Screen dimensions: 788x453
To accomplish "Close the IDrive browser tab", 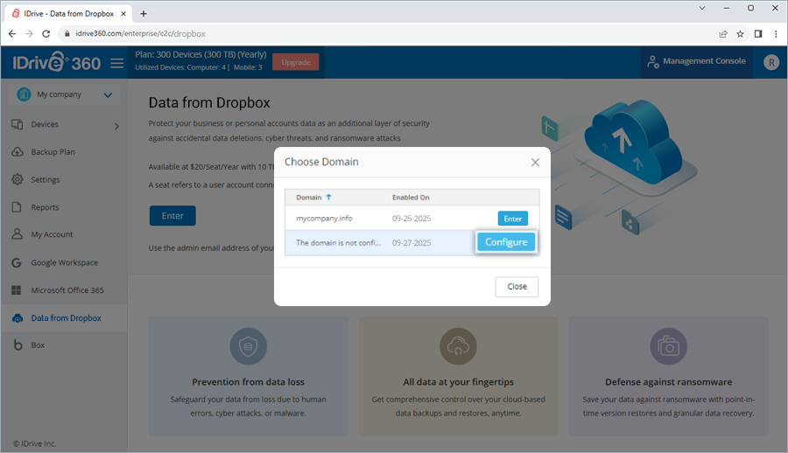I will (123, 14).
